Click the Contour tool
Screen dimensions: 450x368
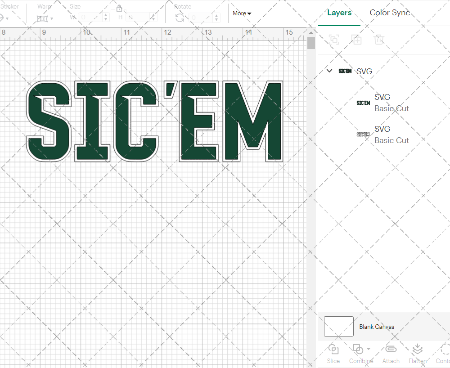pos(443,354)
